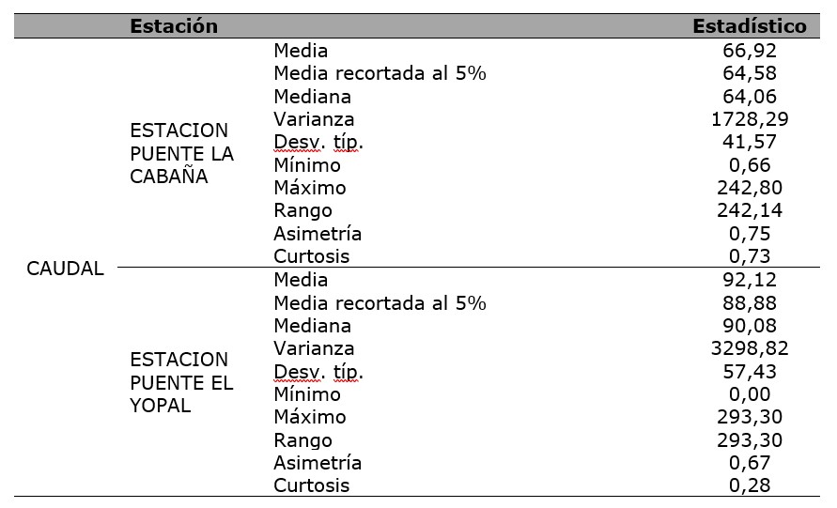Select Máximo value 242,80

tap(750, 188)
